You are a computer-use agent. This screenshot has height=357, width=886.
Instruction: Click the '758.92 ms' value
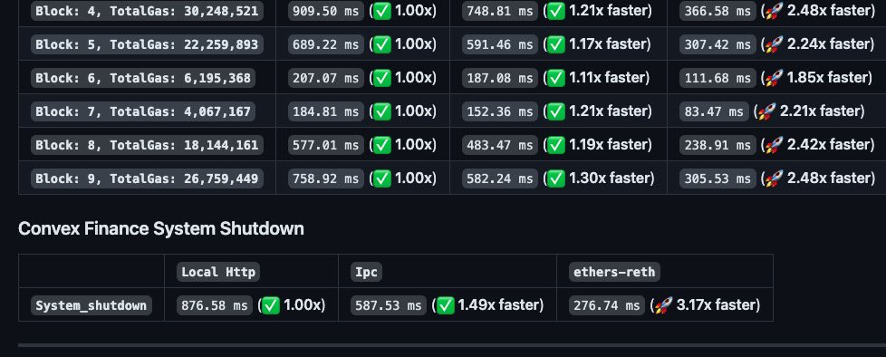click(325, 178)
